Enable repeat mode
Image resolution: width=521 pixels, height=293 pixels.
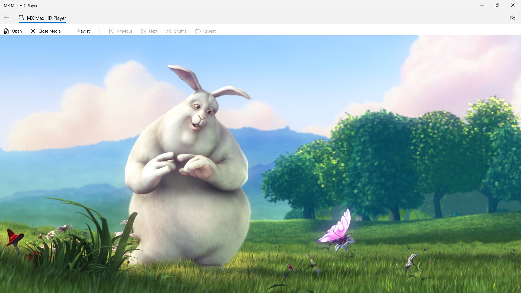coord(198,31)
